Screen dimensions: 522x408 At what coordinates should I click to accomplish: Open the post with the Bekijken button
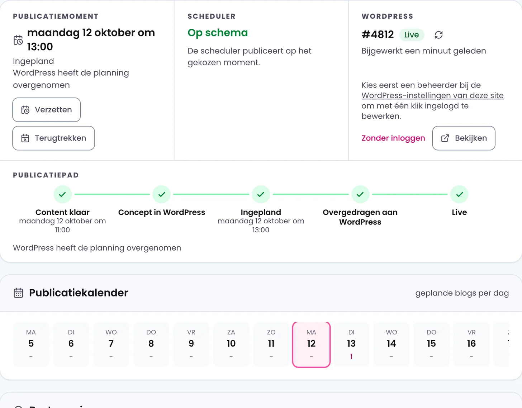tap(464, 138)
